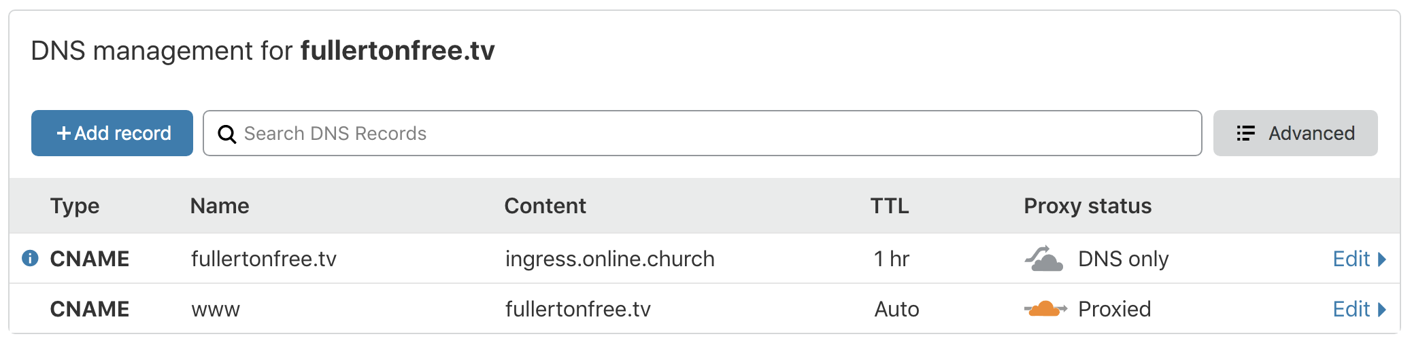Viewport: 1412px width, 345px height.
Task: Click the Proxy status column header
Action: pyautogui.click(x=1088, y=206)
